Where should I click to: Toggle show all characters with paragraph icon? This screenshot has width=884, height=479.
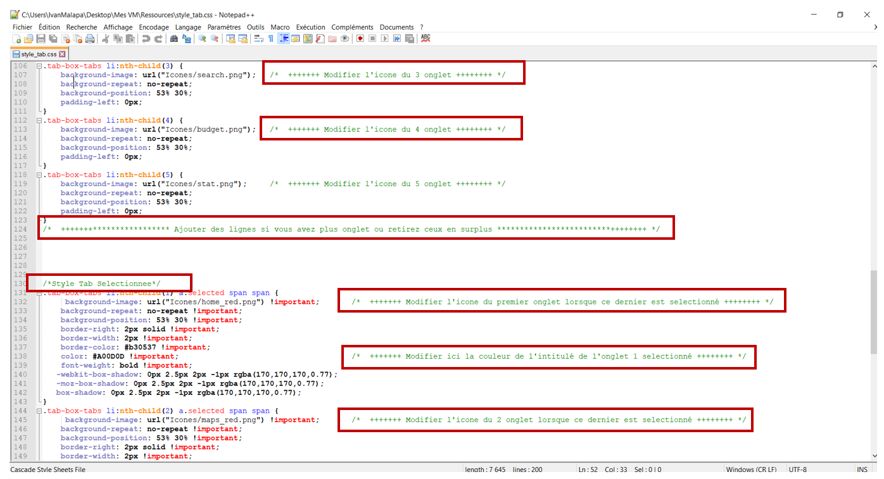[x=271, y=39]
